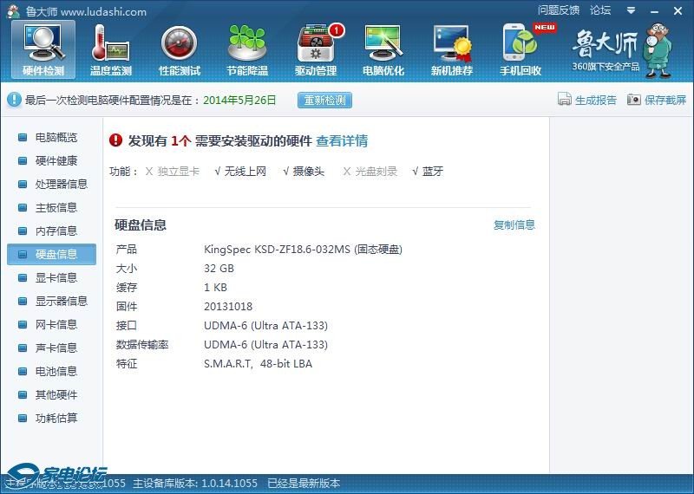
Task: Click the 无线上网 feature label
Action: click(x=246, y=171)
